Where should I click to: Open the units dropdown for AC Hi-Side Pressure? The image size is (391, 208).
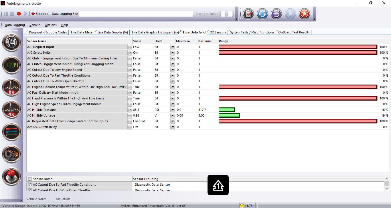[x=172, y=110]
